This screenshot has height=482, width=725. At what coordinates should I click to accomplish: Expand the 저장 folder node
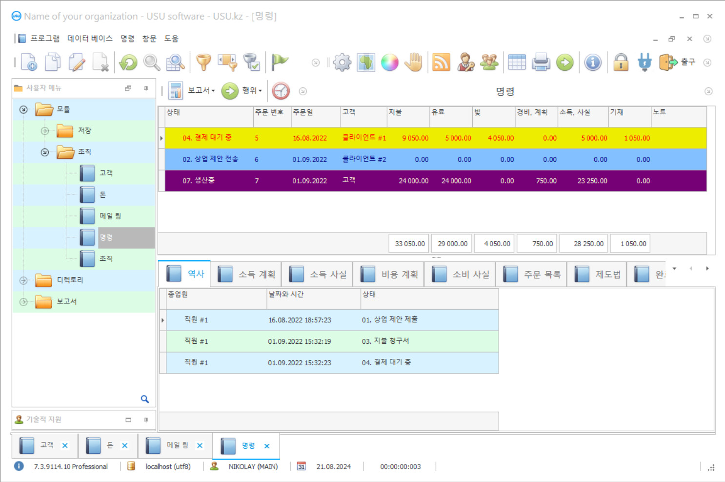(45, 131)
